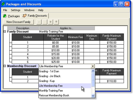Click the $15.00 rebate cell
Screen dimensions: 133x100
pos(55,54)
